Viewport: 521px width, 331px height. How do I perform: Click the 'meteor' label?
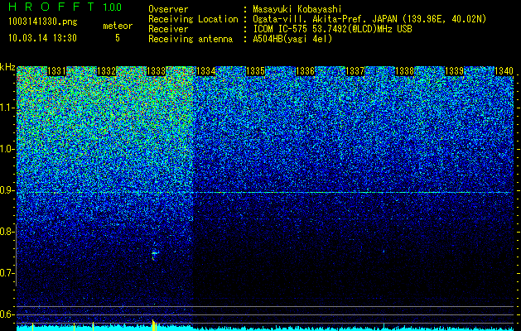coord(118,26)
